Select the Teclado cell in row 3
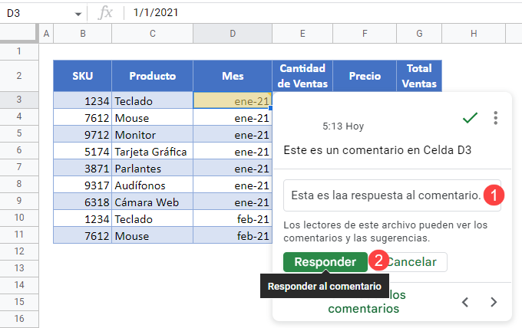This screenshot has height=328, width=522. [153, 100]
